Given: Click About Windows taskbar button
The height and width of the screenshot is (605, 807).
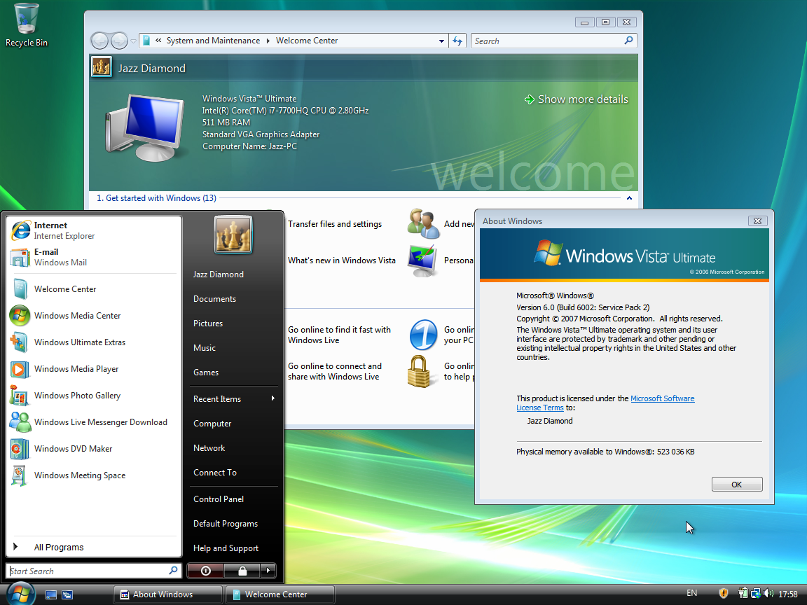Looking at the screenshot, I should pyautogui.click(x=168, y=594).
